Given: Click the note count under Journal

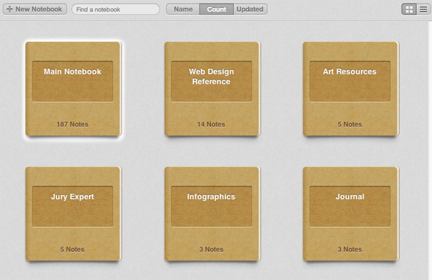Looking at the screenshot, I should [x=350, y=249].
